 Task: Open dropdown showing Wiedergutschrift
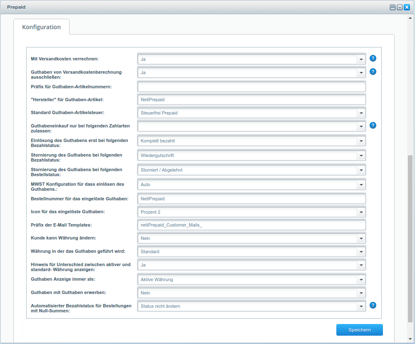coord(360,156)
